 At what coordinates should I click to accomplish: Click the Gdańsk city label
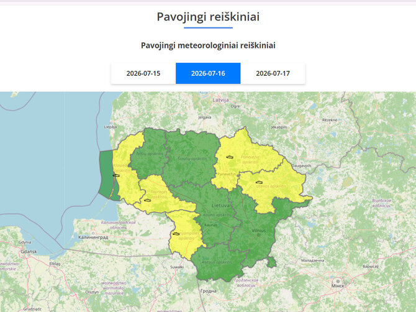29,252
